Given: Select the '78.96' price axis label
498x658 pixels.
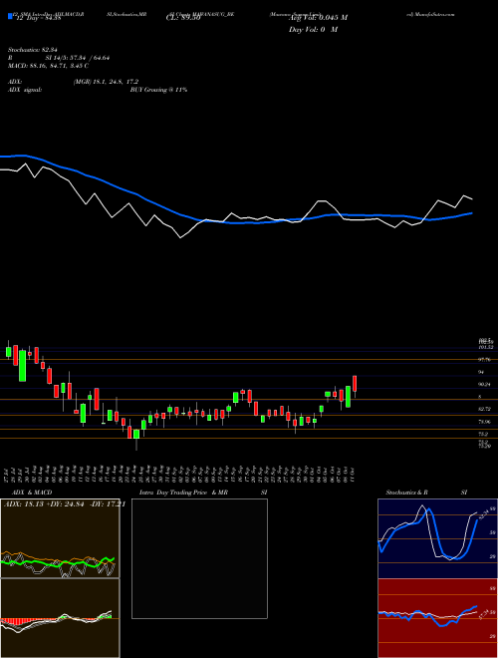Looking at the screenshot, I should (484, 422).
